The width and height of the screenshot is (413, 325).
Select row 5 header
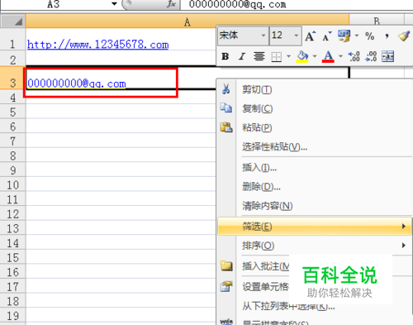[x=12, y=112]
